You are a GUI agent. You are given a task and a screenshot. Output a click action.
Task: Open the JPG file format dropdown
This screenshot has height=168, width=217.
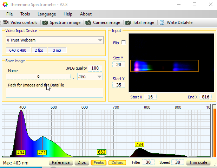coord(90,77)
